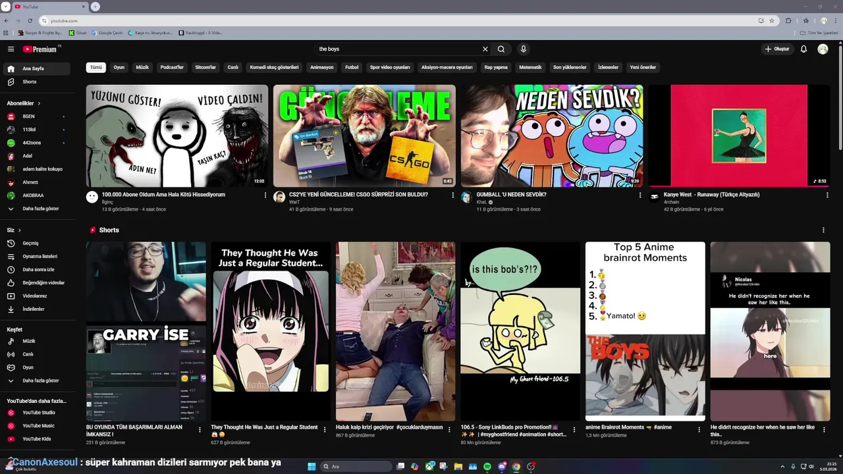Expand subscriptions with Daha fazla göster
Image resolution: width=843 pixels, height=474 pixels.
(38, 209)
